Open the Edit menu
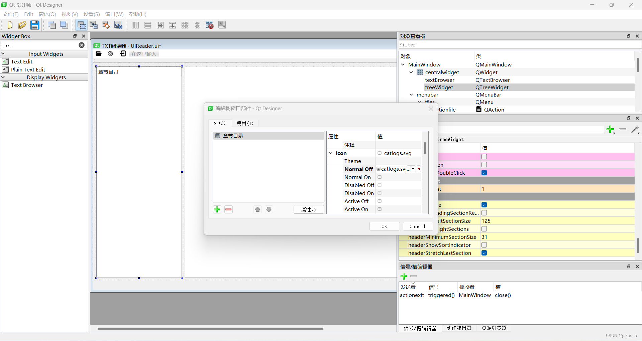This screenshot has width=642, height=341. point(29,14)
